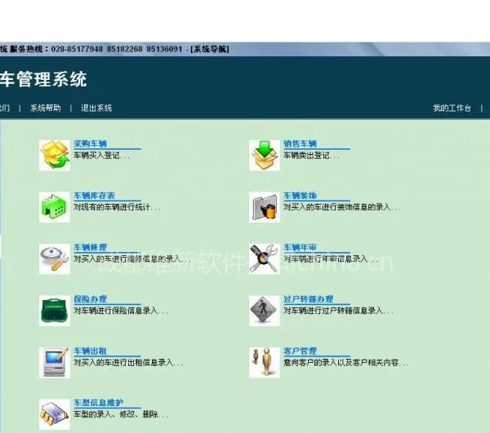Open the 系统帮助 menu item

pyautogui.click(x=45, y=108)
